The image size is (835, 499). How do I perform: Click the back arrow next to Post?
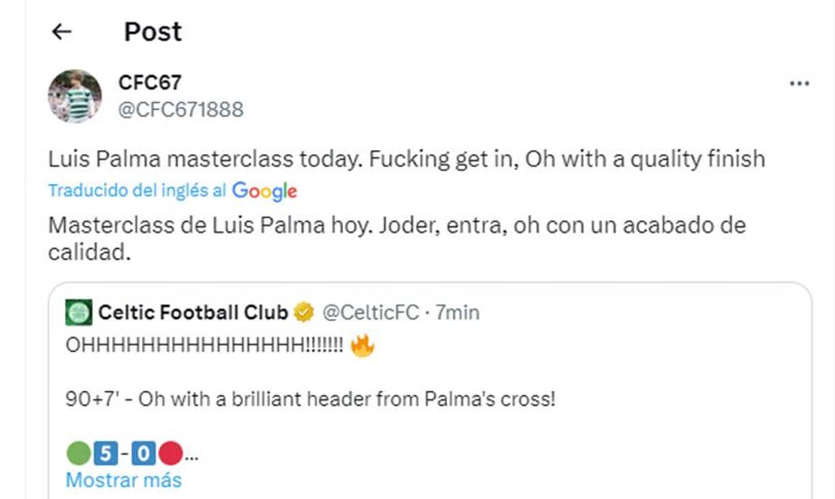point(62,31)
